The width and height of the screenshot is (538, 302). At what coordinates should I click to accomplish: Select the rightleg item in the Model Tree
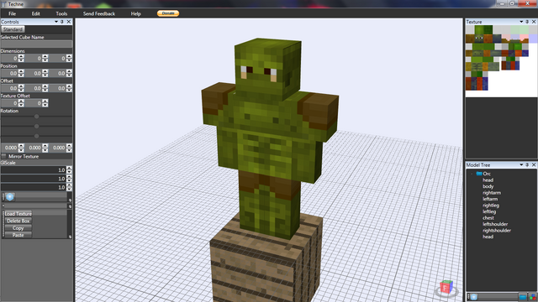[491, 205]
